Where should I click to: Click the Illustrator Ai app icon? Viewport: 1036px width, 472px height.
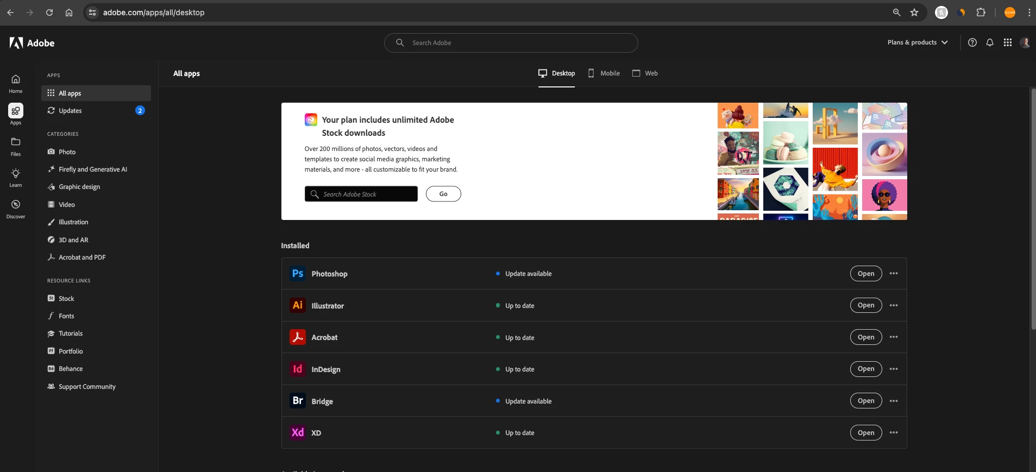298,305
